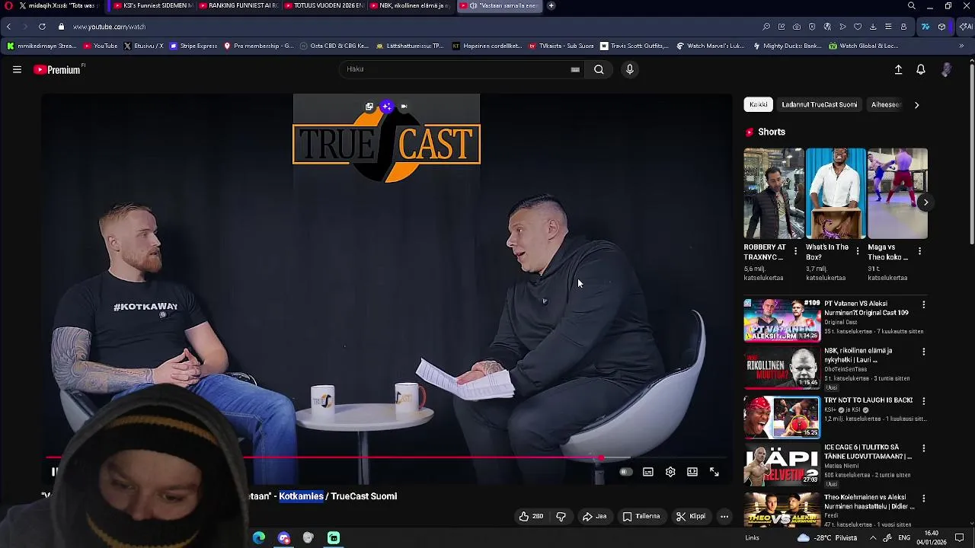The width and height of the screenshot is (975, 548).
Task: Open the Mighty Ducks bookmark
Action: pyautogui.click(x=787, y=46)
